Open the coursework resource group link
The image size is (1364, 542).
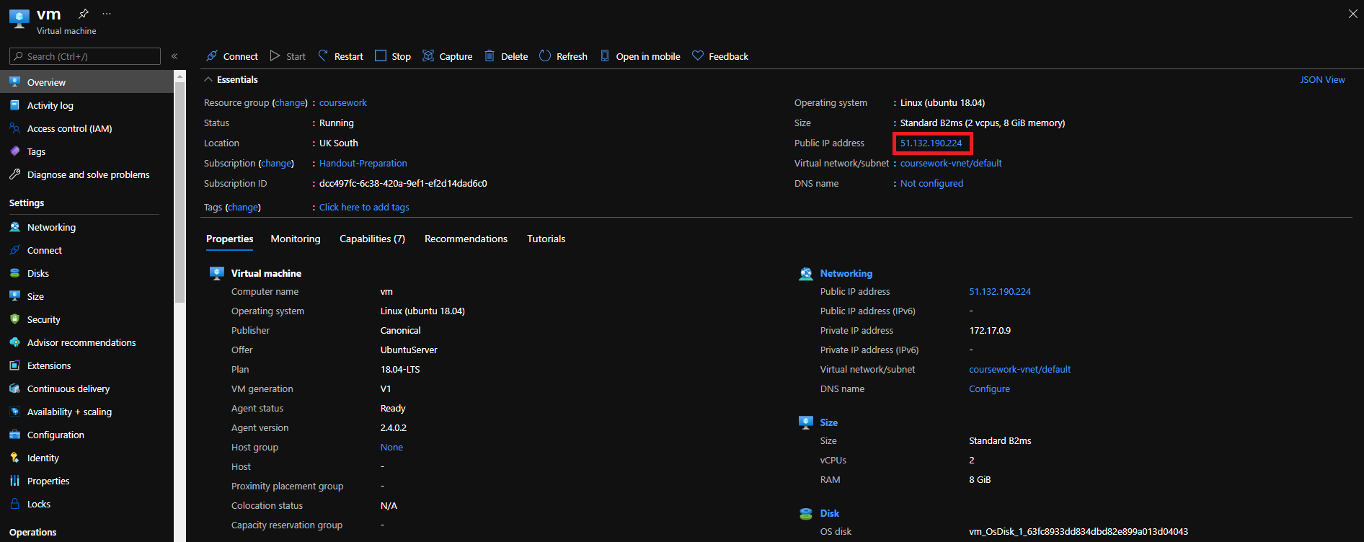343,103
